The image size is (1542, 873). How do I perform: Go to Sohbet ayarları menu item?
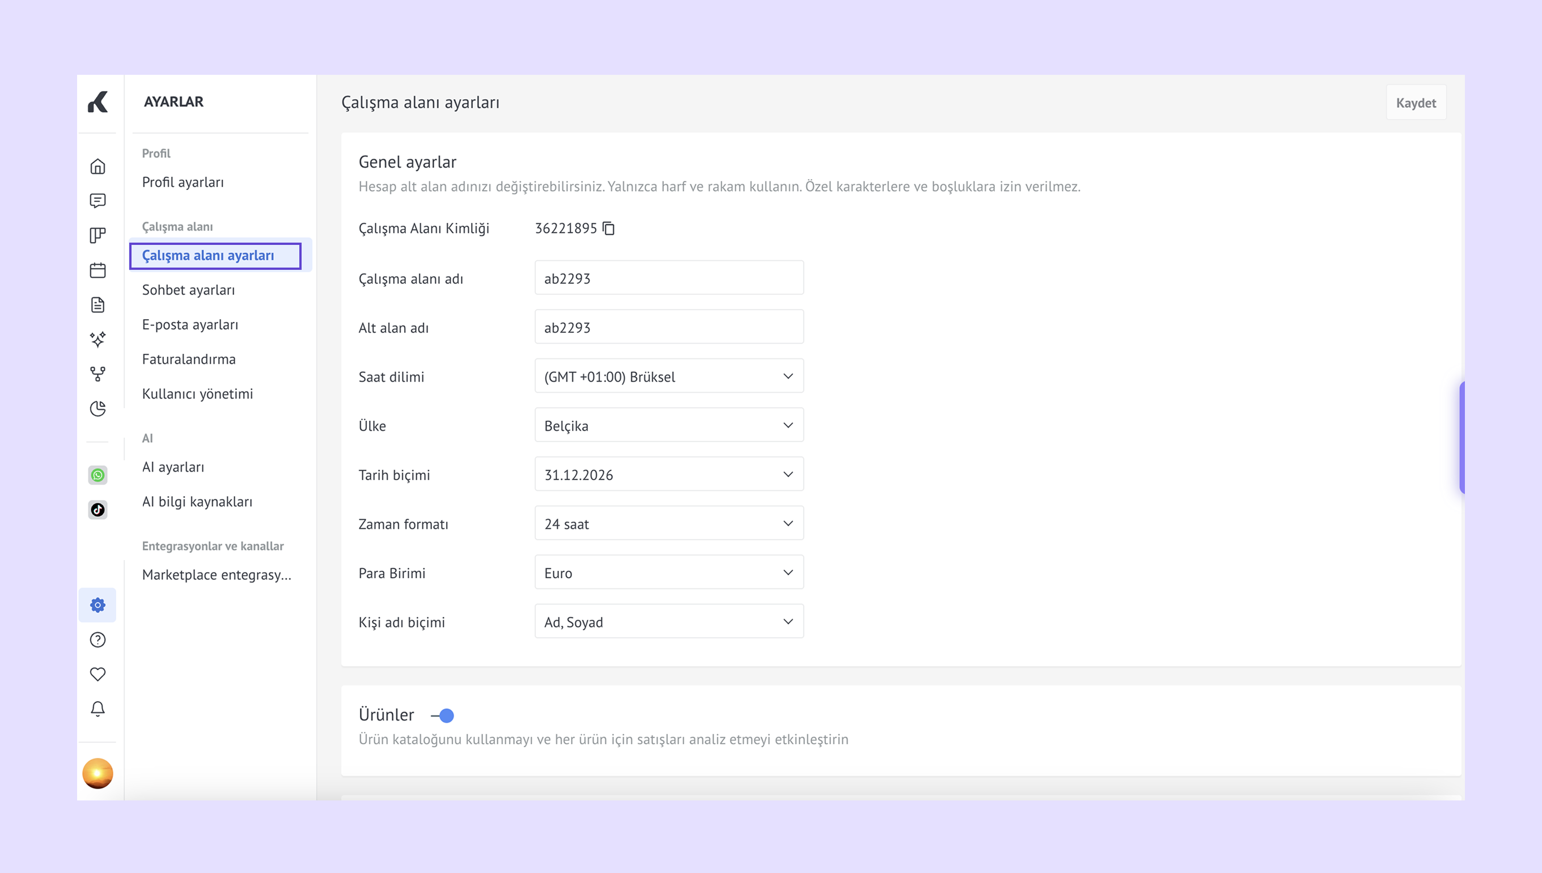188,290
